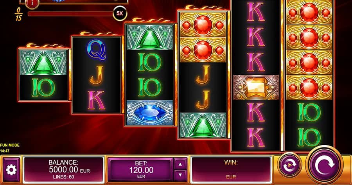Click the emerald at bottom of fourth reel

pyautogui.click(x=203, y=125)
